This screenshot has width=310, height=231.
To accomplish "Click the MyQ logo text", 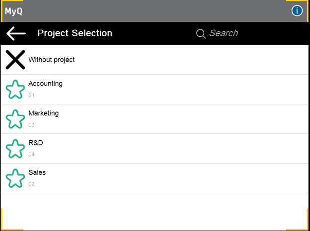I will (13, 10).
